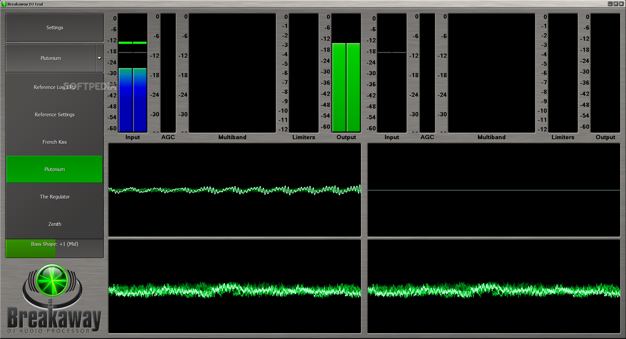Switch to The Regulator preset
Screen dimensions: 626x339
point(54,197)
